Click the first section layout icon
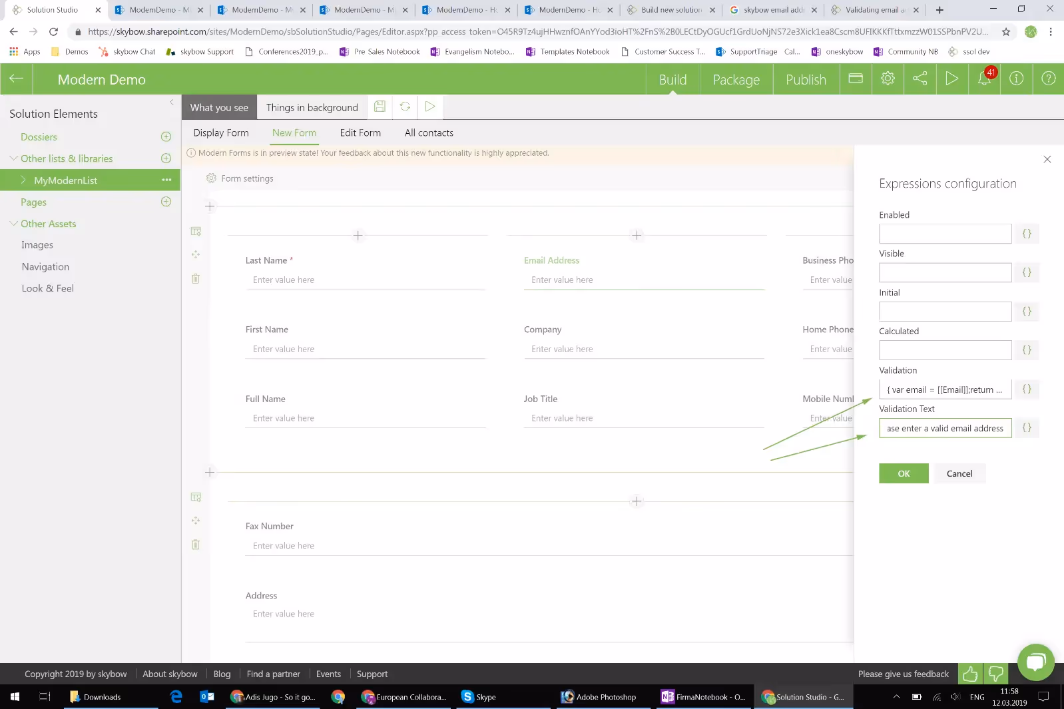 coord(196,231)
